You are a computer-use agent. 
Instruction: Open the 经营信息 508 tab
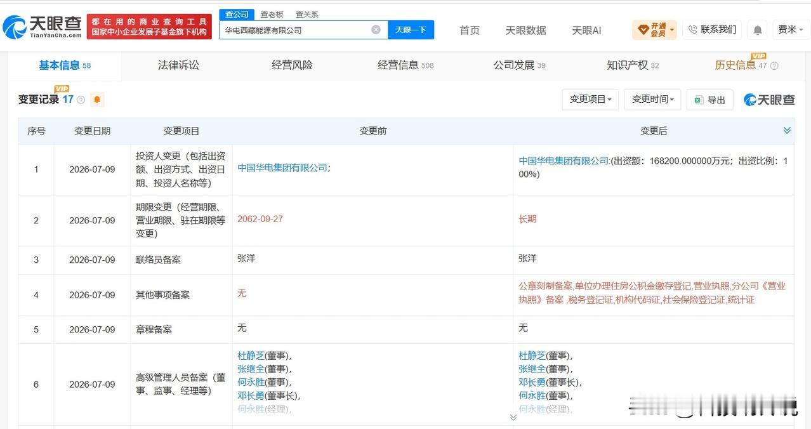406,65
